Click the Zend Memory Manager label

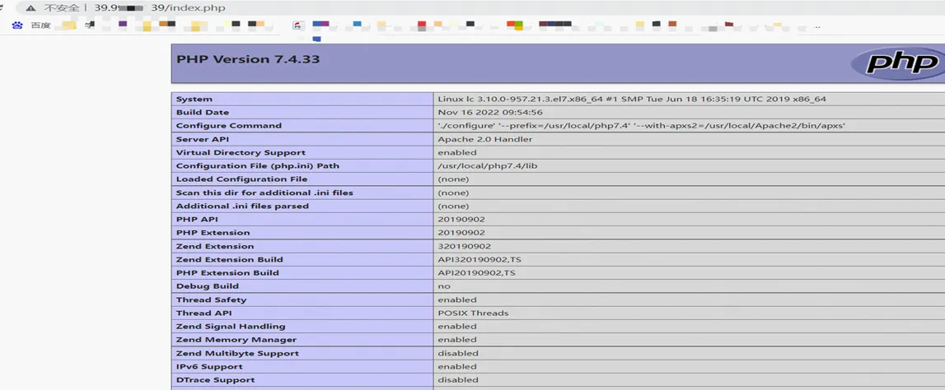[x=235, y=340]
